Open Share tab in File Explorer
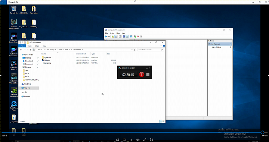 coord(37,46)
